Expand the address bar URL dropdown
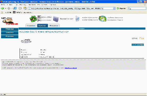 coord(114,8)
